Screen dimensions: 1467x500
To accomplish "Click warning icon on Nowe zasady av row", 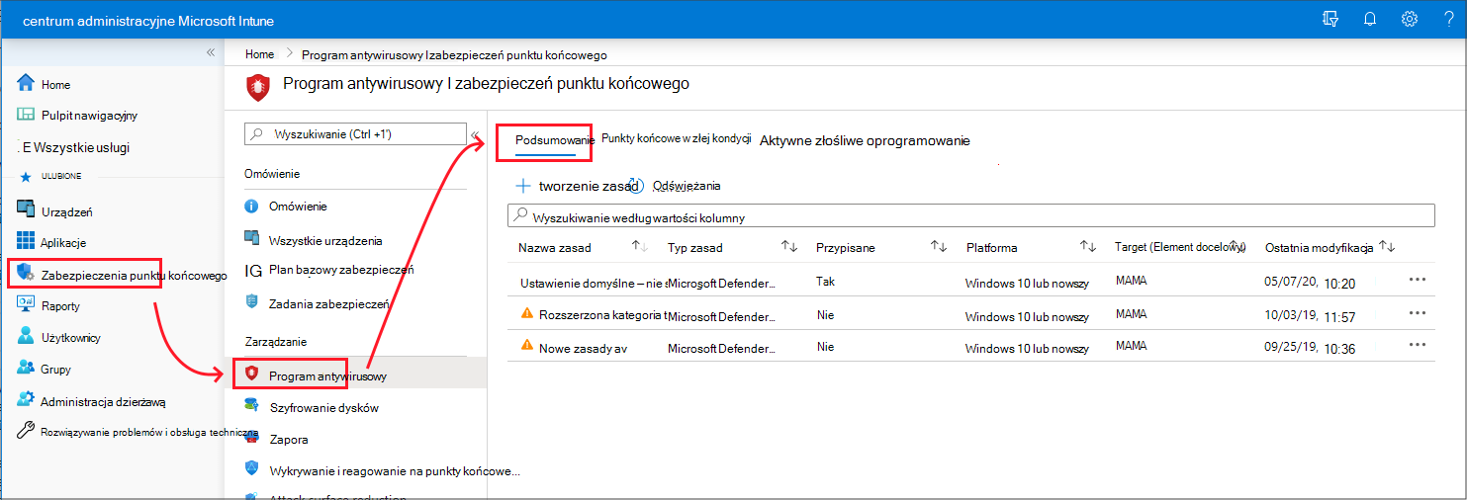I will click(x=526, y=346).
